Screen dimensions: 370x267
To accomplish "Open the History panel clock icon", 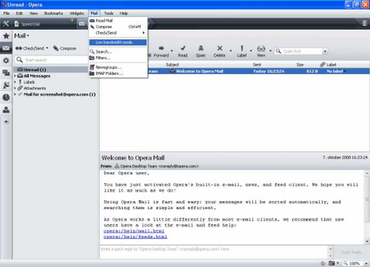I will click(x=6, y=97).
